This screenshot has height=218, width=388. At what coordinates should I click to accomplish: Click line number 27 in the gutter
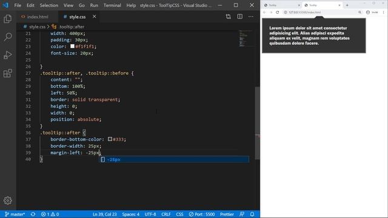28,73
